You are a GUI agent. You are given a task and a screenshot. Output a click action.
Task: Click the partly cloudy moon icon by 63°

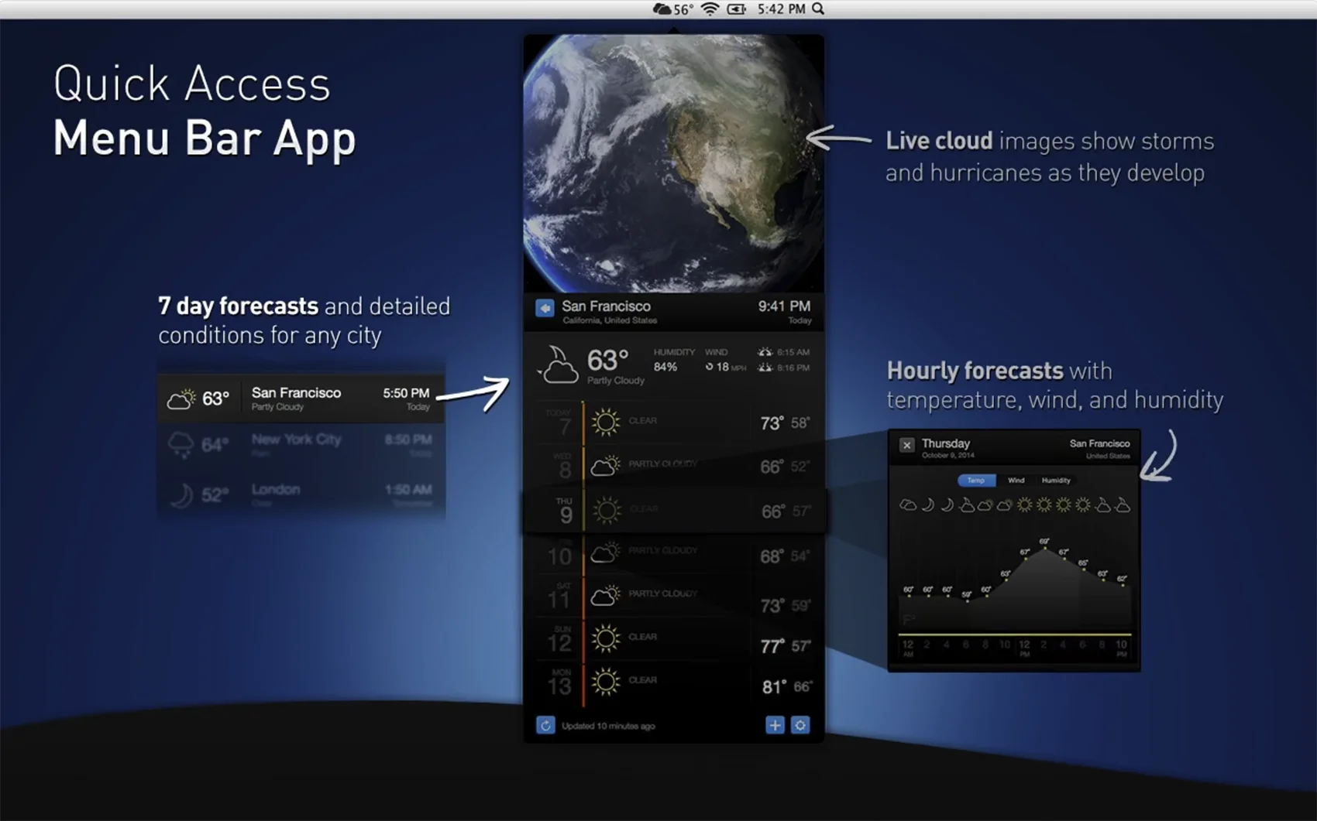click(x=559, y=364)
